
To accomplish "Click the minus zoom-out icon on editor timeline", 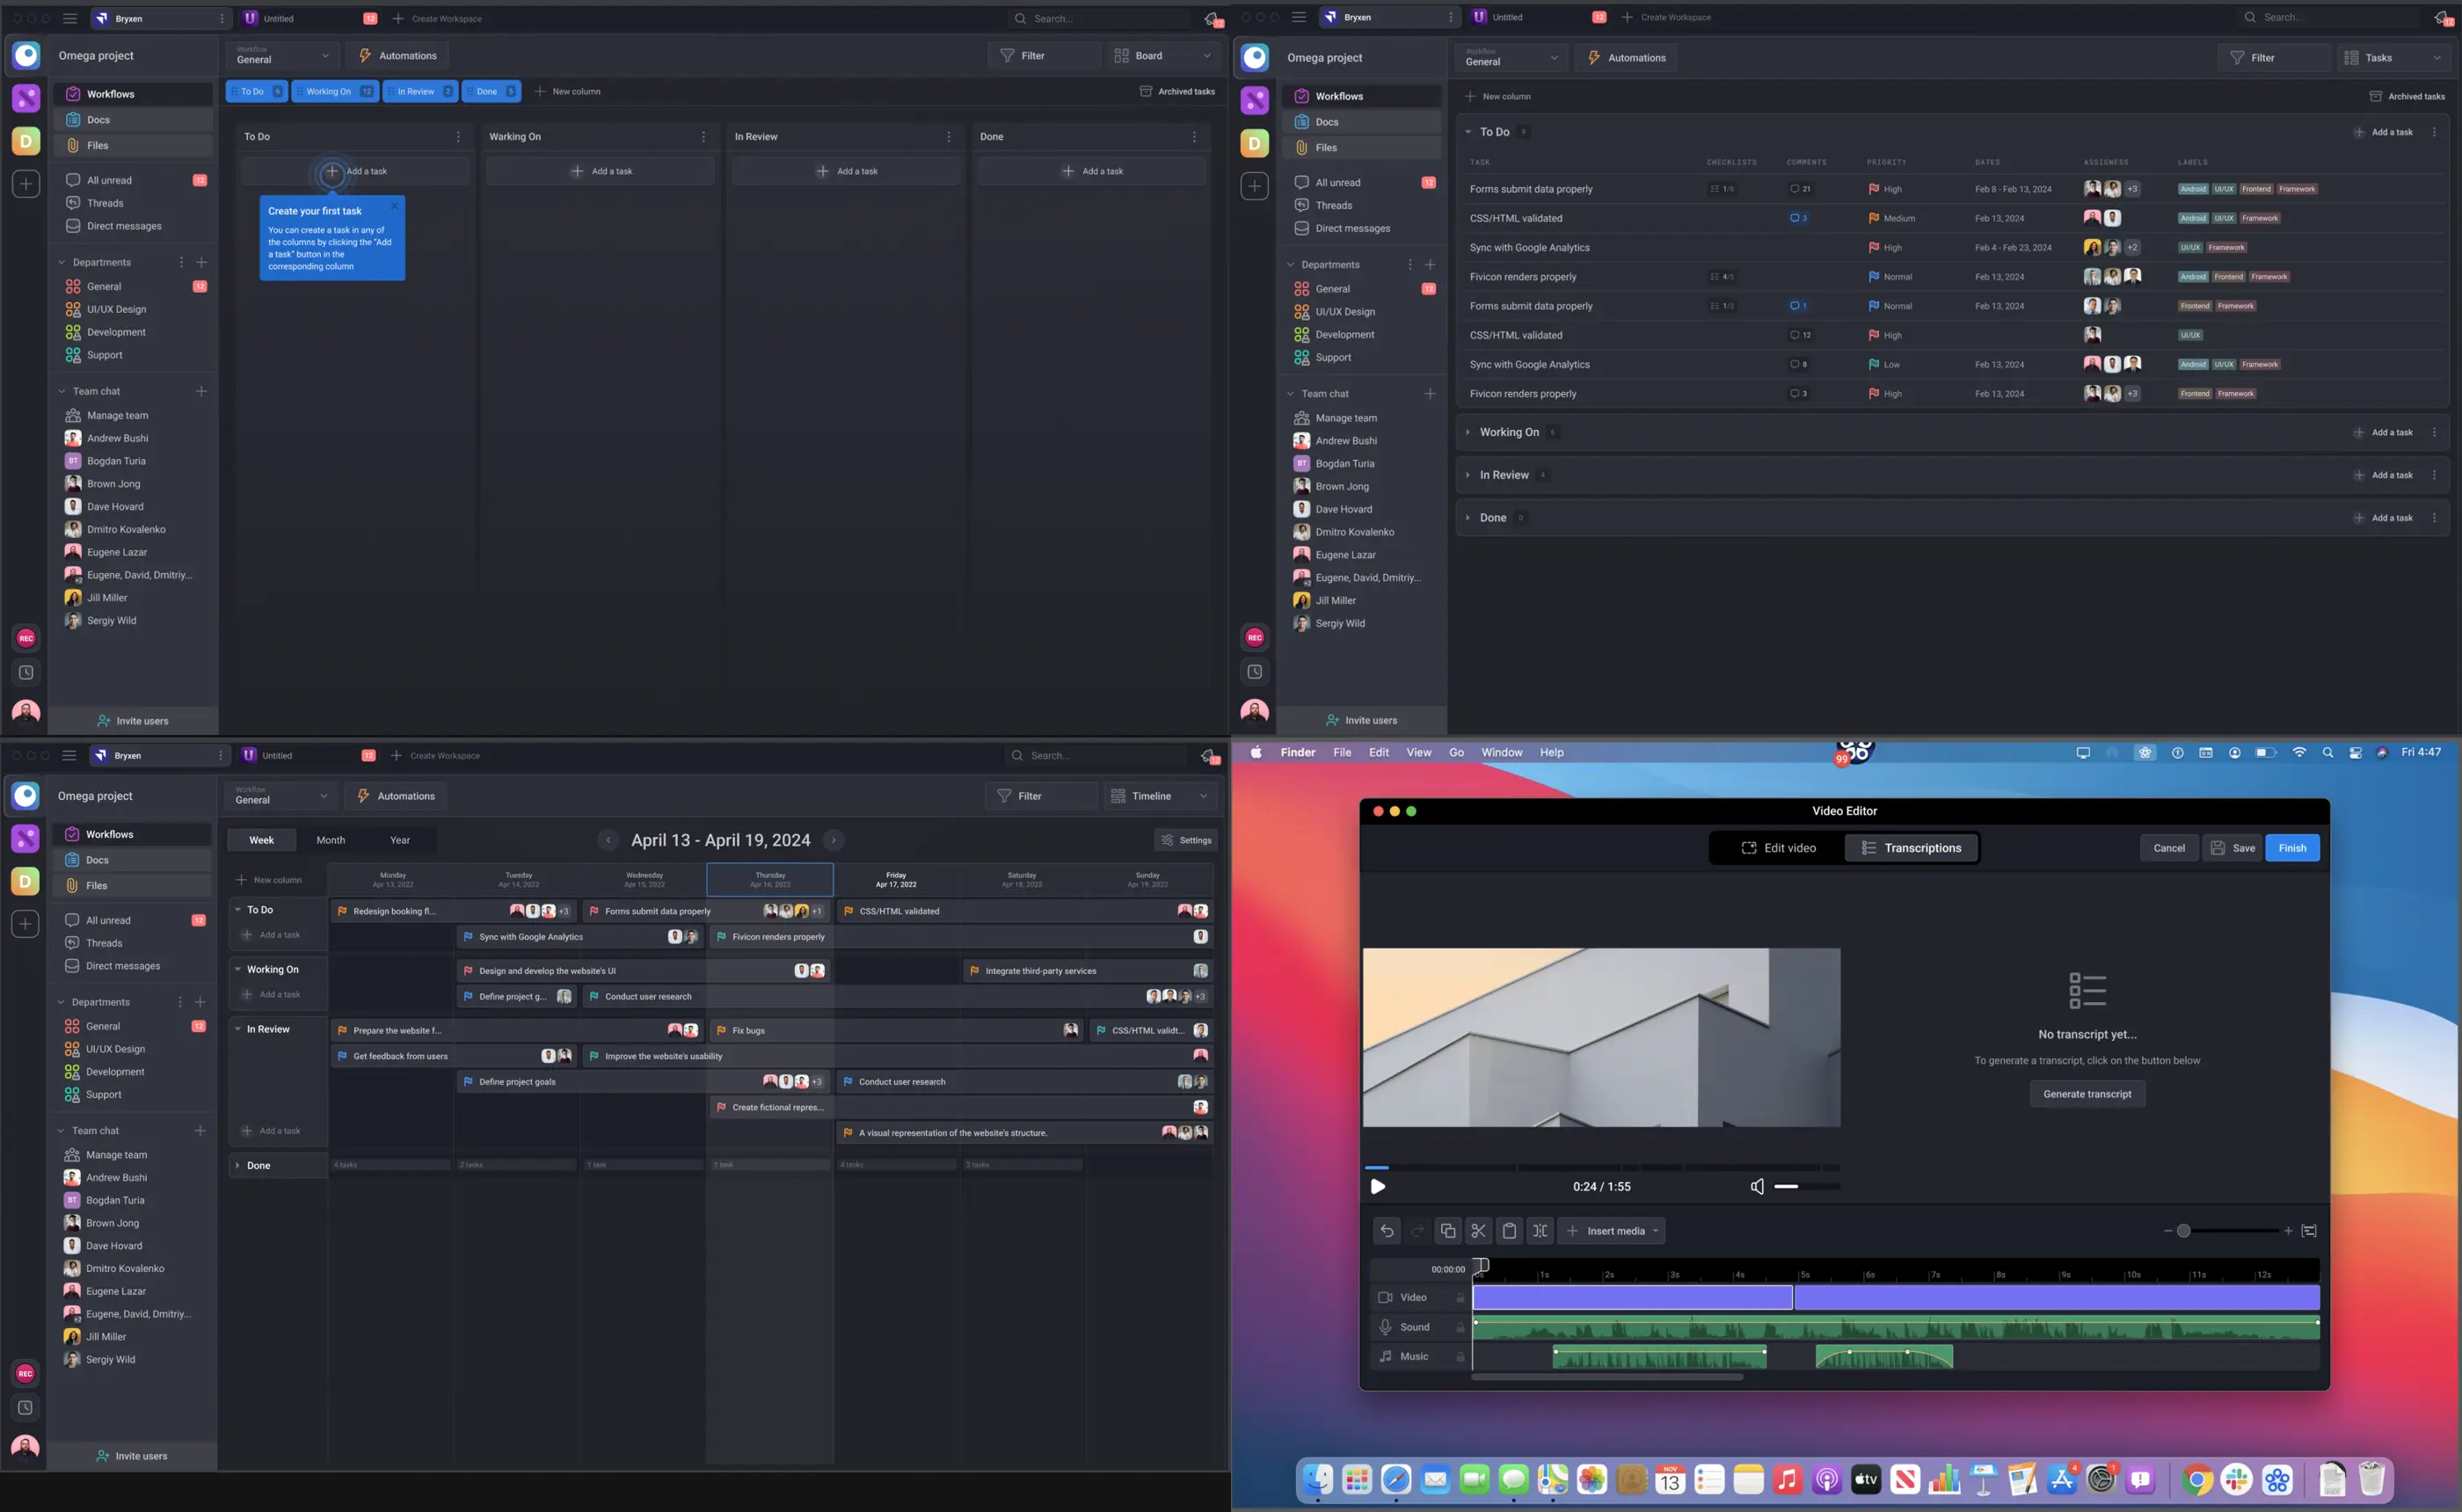I will 2167,1231.
